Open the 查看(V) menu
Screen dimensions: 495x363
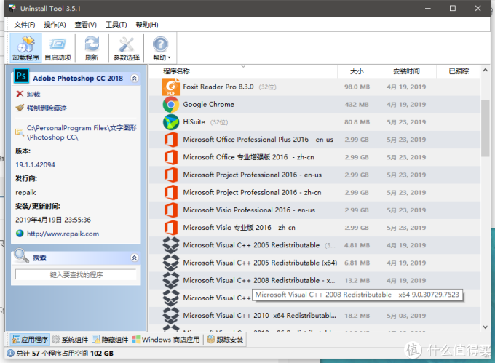point(86,25)
